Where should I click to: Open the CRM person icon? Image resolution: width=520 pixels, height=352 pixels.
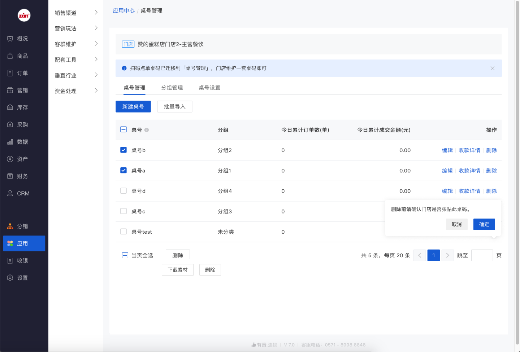[x=10, y=193]
